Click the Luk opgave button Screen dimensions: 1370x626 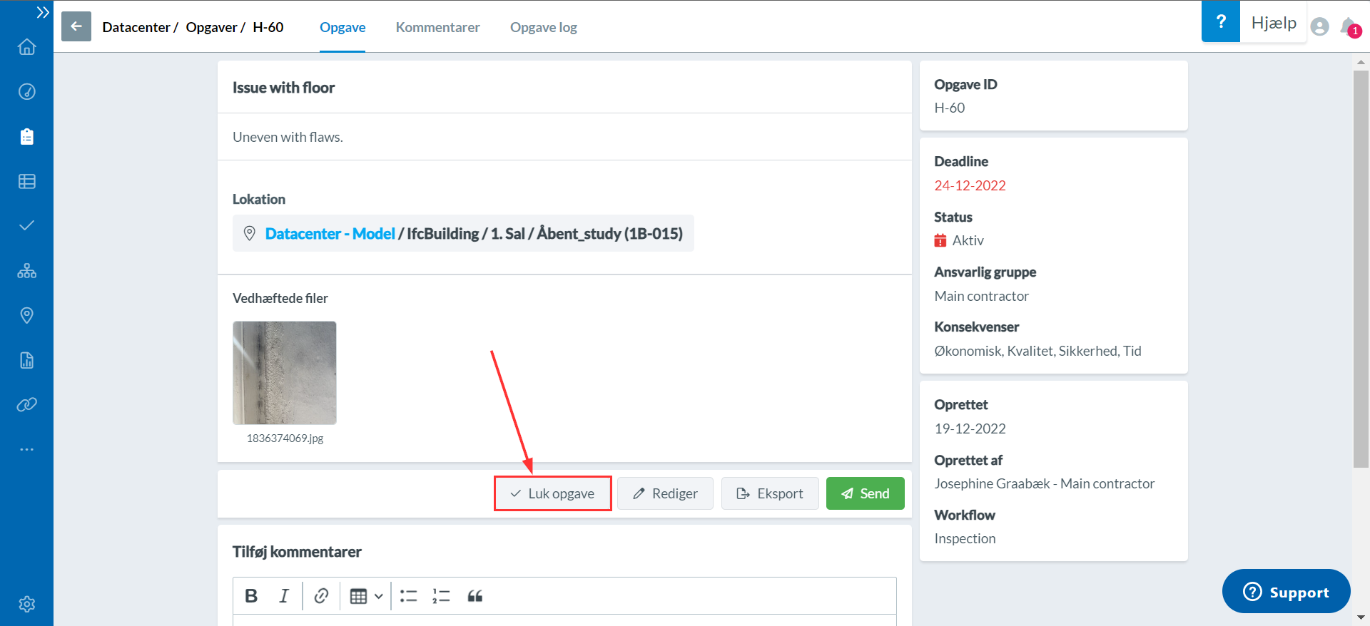(x=552, y=493)
